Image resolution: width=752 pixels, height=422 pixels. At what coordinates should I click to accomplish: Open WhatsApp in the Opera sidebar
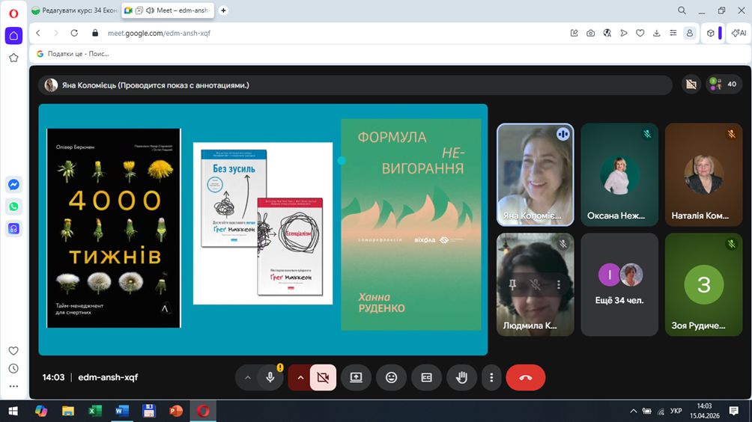click(13, 207)
